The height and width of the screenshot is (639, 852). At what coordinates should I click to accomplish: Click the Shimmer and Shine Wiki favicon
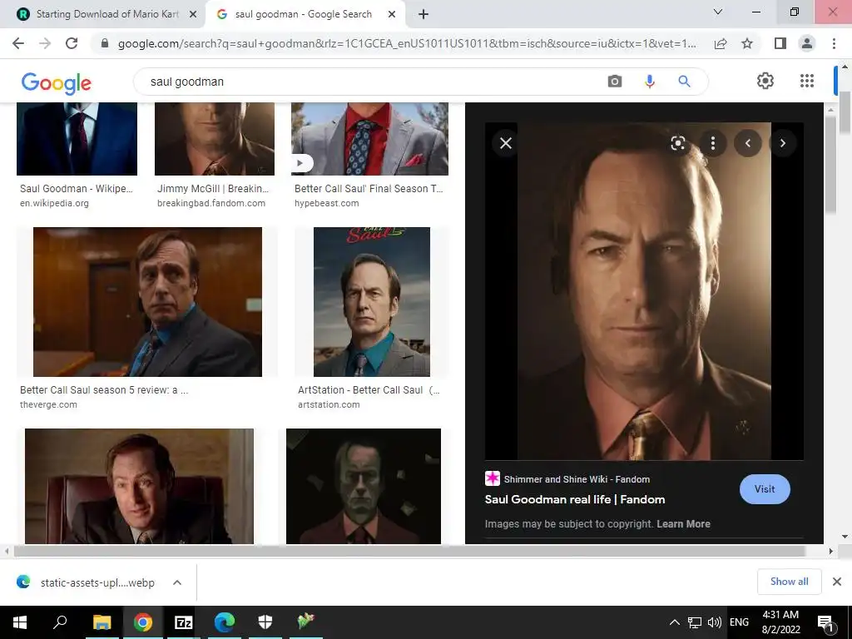coord(493,478)
